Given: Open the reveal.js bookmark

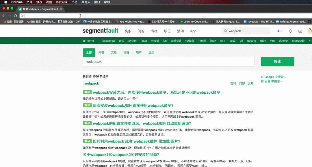Looking at the screenshot, I should pos(259,21).
